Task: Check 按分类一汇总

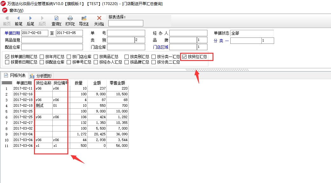Action: [x=154, y=57]
